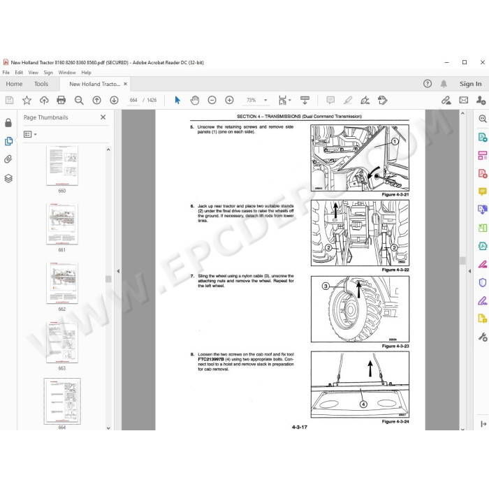Zoom out with minus button
This screenshot has width=489, height=489.
tap(212, 100)
